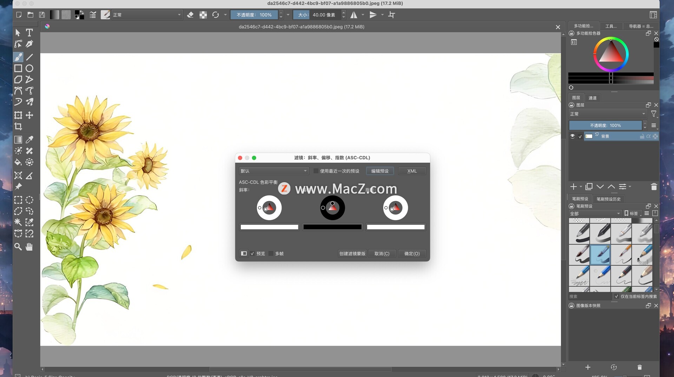Switch to the 多功能拾色器 docker tab
This screenshot has height=377, width=674.
coord(583,26)
